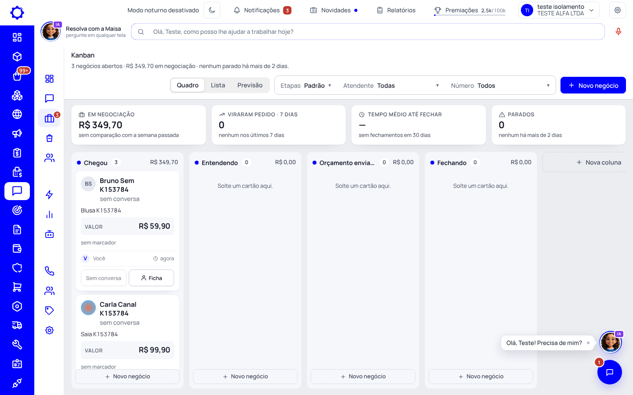Open the robot bot icon in inner sidebar

[49, 234]
